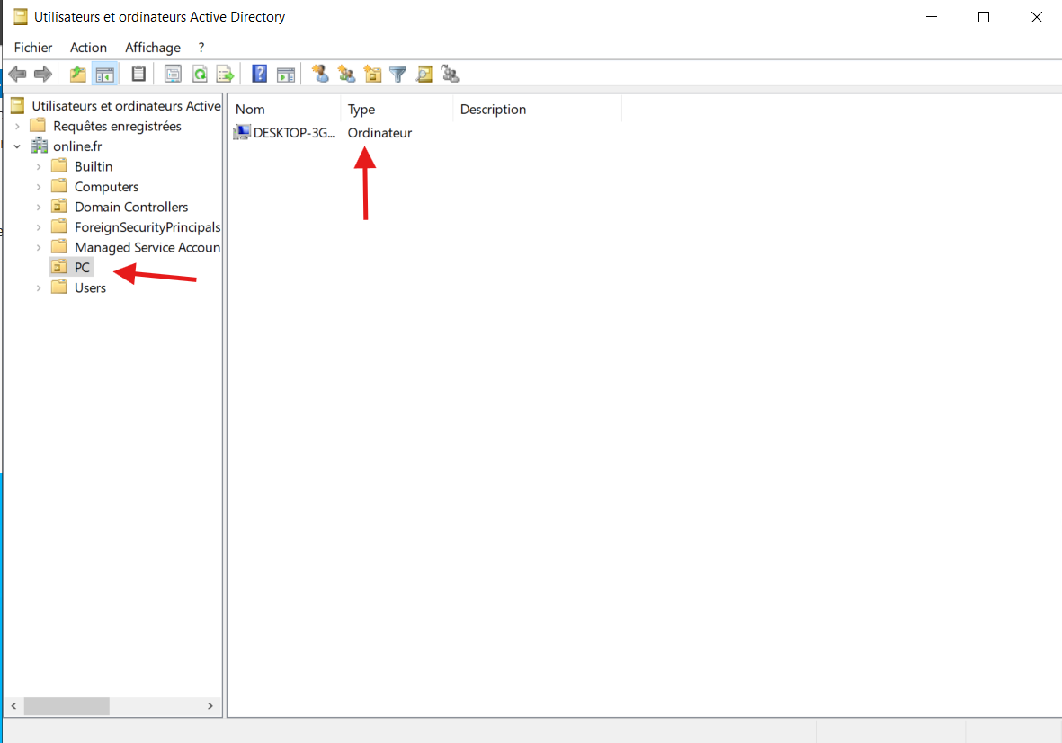Click the Export list toolbar icon
1062x743 pixels.
coord(225,74)
